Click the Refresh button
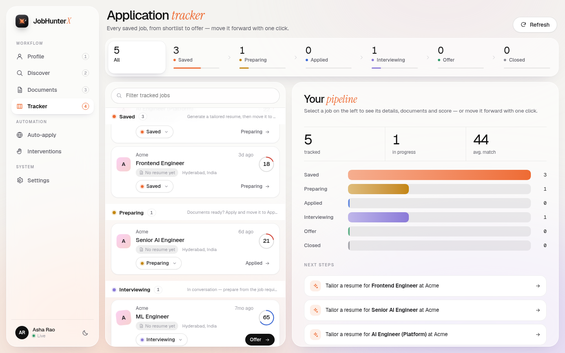This screenshot has height=353, width=565. (535, 25)
